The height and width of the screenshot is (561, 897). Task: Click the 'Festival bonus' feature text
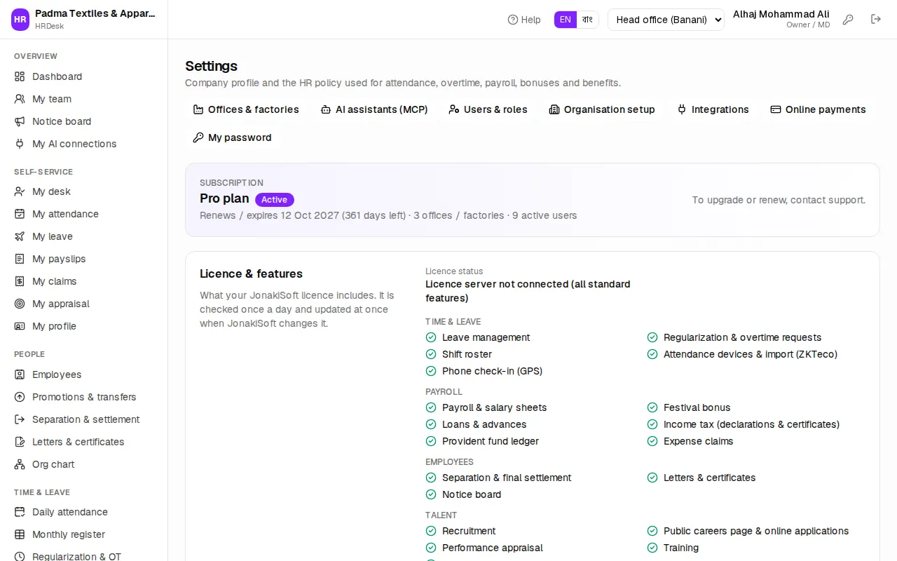pos(697,407)
